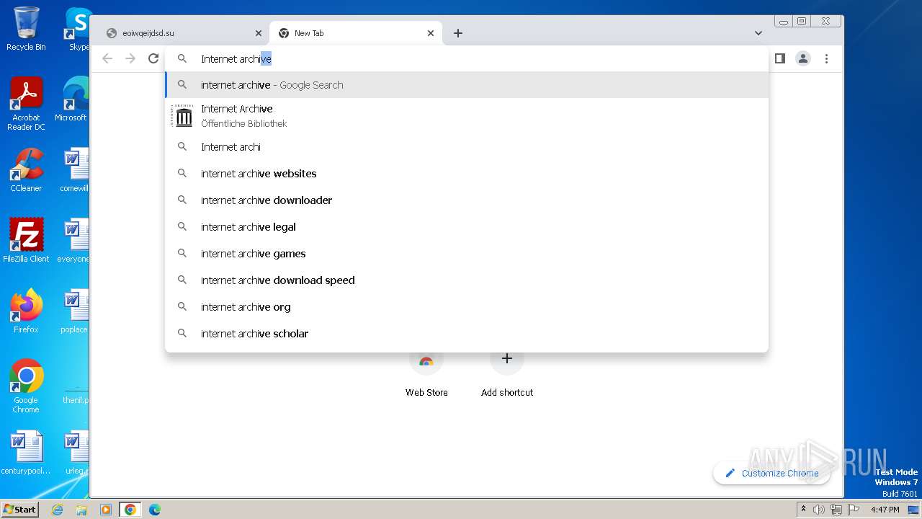
Task: Select 'internet archive scholar' suggestion
Action: click(467, 334)
